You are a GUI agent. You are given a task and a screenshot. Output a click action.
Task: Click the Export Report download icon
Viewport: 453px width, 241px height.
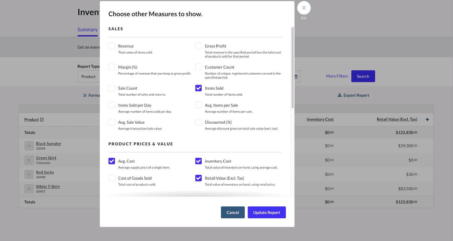pyautogui.click(x=339, y=95)
